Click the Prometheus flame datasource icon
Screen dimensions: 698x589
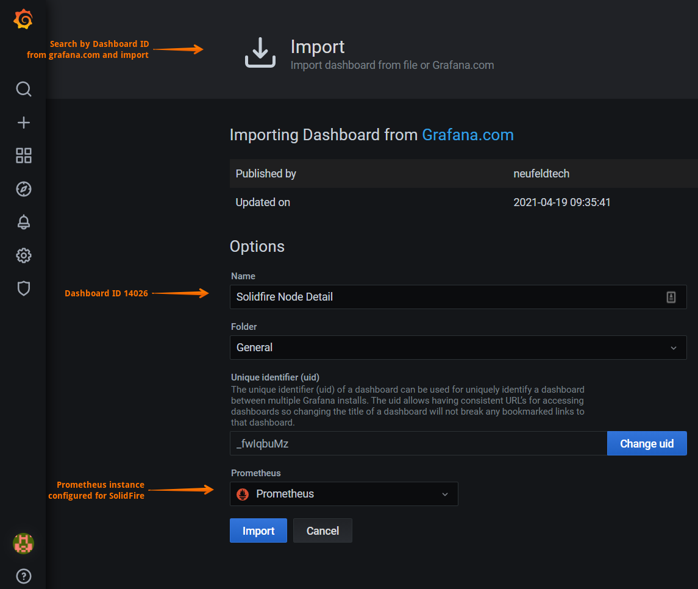pos(243,494)
